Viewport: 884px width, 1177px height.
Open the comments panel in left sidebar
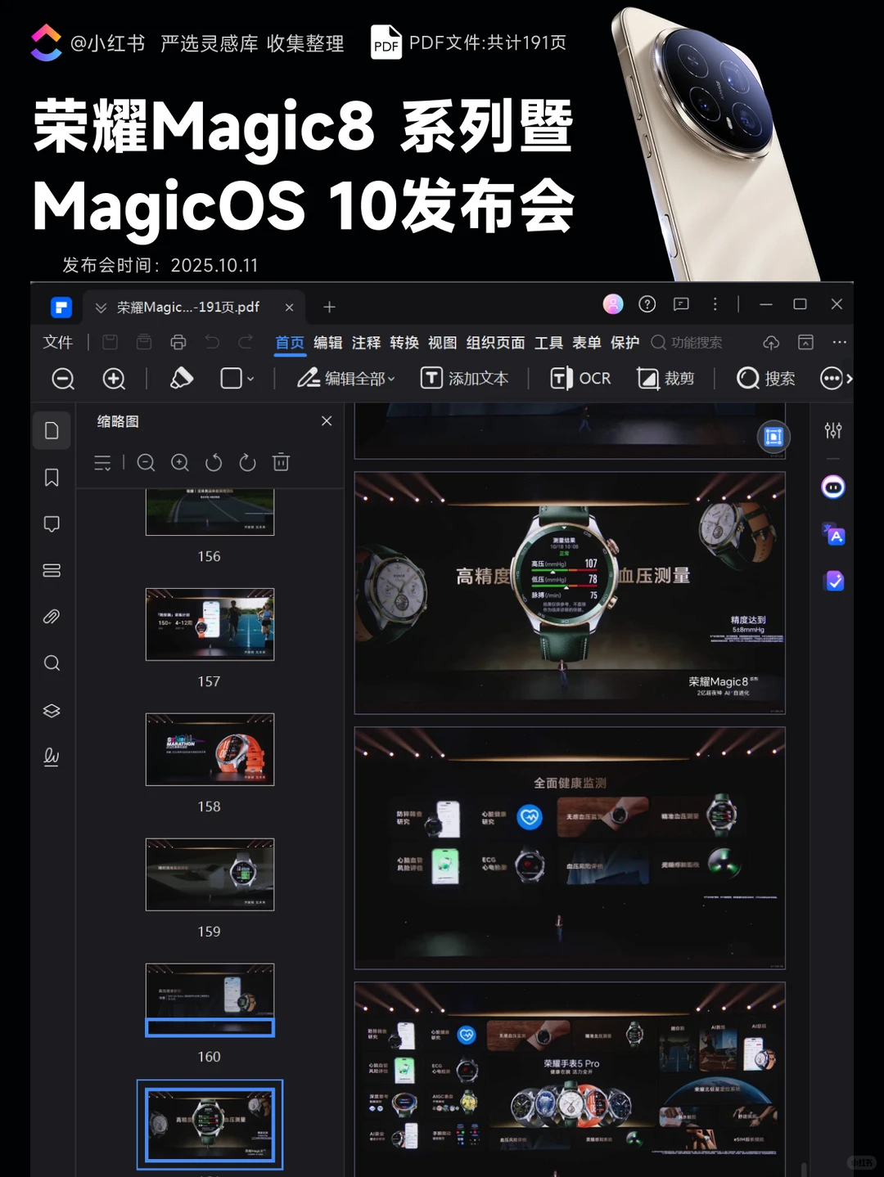[52, 523]
